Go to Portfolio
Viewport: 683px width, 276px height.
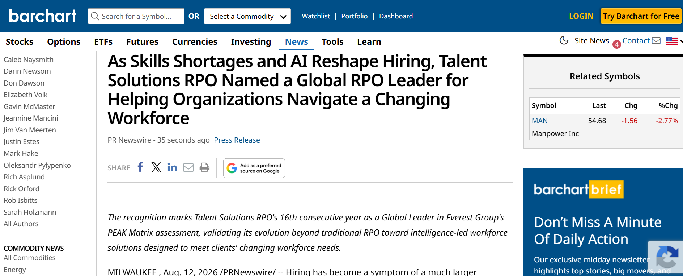pos(355,16)
